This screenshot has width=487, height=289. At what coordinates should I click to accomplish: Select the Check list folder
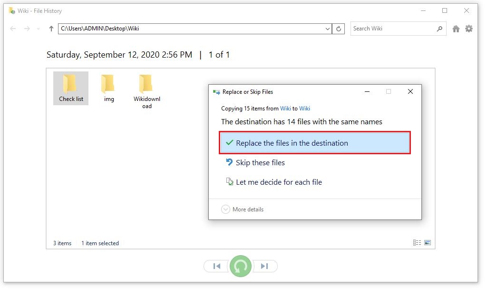click(x=71, y=89)
